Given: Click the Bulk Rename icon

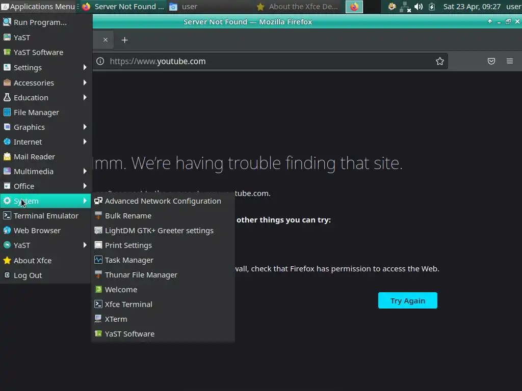Looking at the screenshot, I should point(98,216).
